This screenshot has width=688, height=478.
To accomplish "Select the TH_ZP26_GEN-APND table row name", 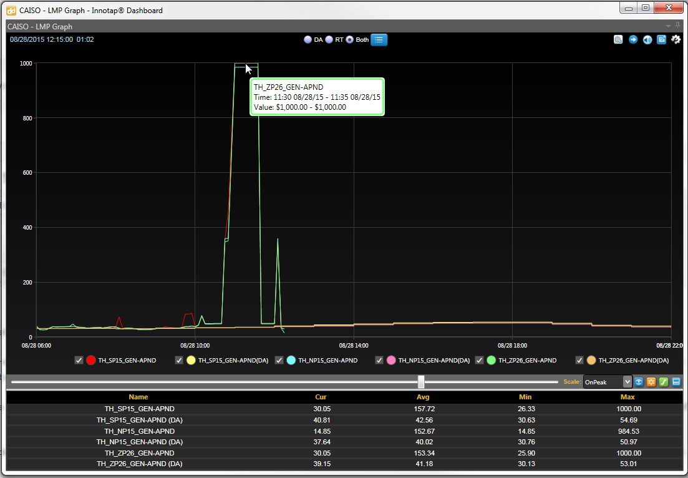I will (x=140, y=453).
